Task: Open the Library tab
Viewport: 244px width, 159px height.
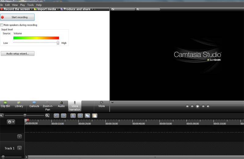Action: pyautogui.click(x=19, y=105)
